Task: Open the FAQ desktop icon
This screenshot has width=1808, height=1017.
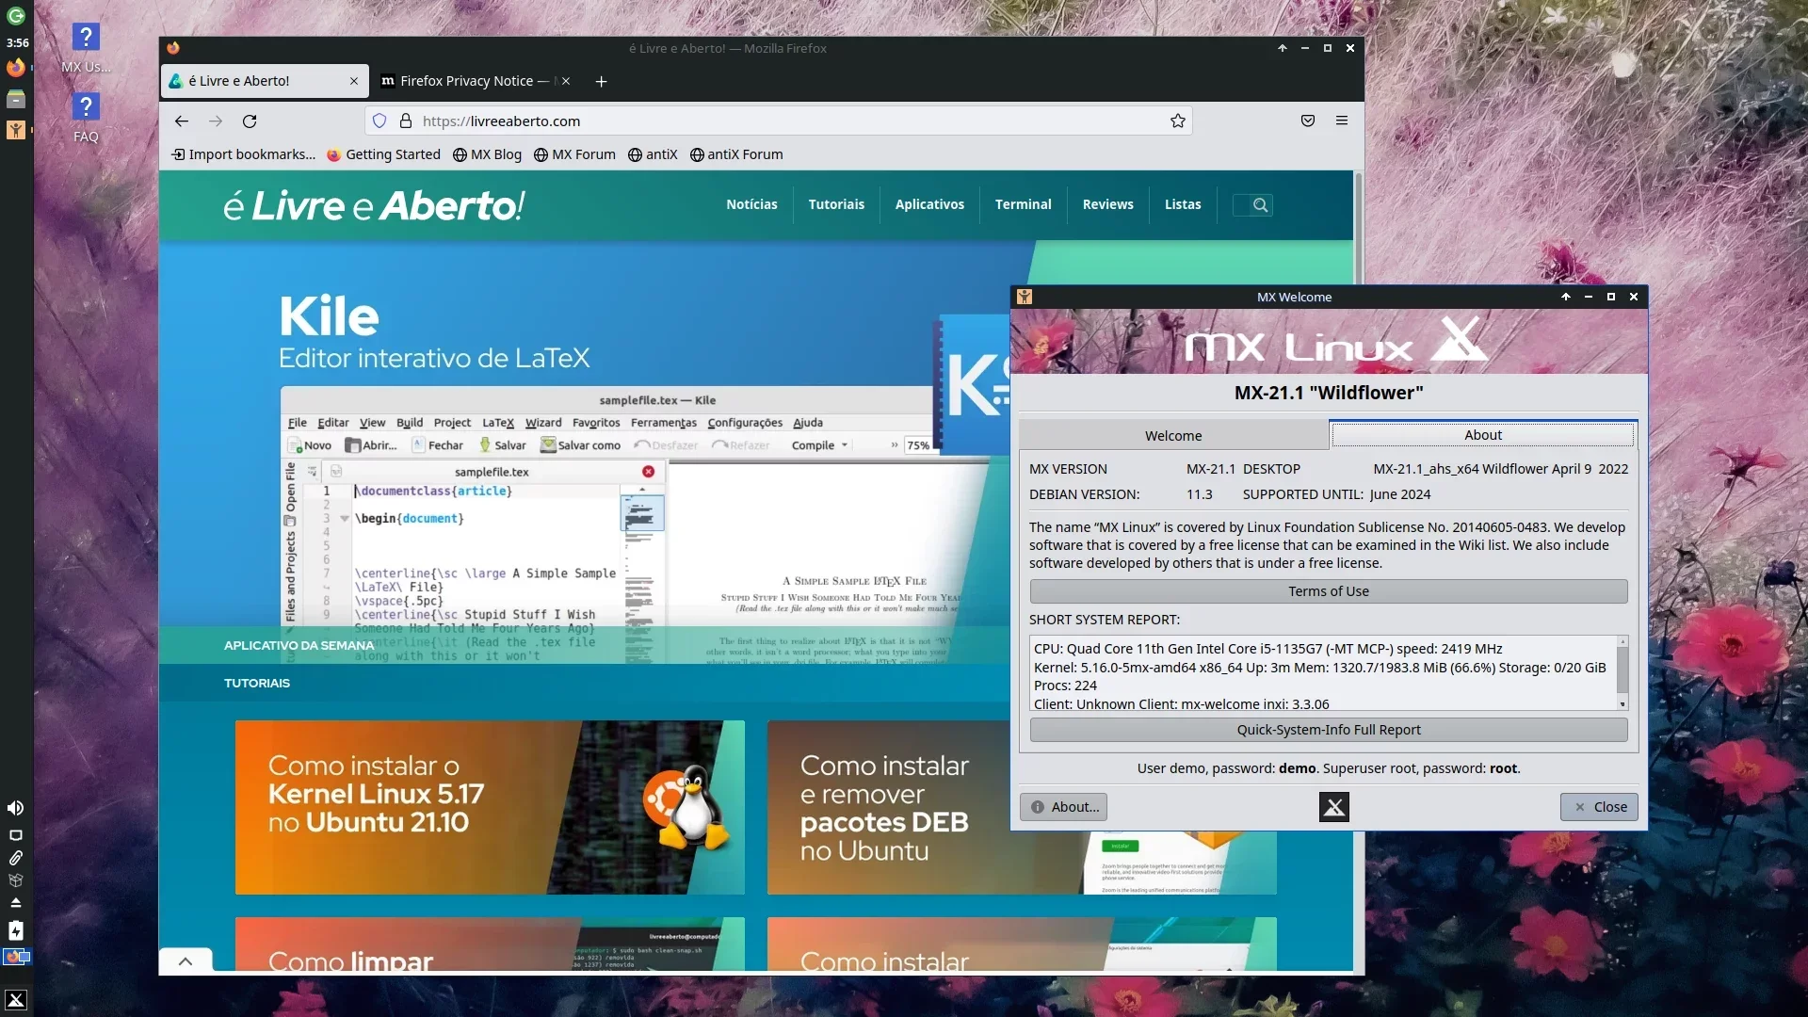Action: (86, 118)
